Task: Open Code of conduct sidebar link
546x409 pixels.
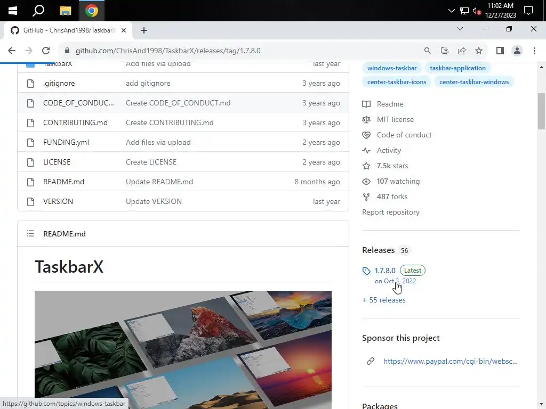Action: [404, 135]
